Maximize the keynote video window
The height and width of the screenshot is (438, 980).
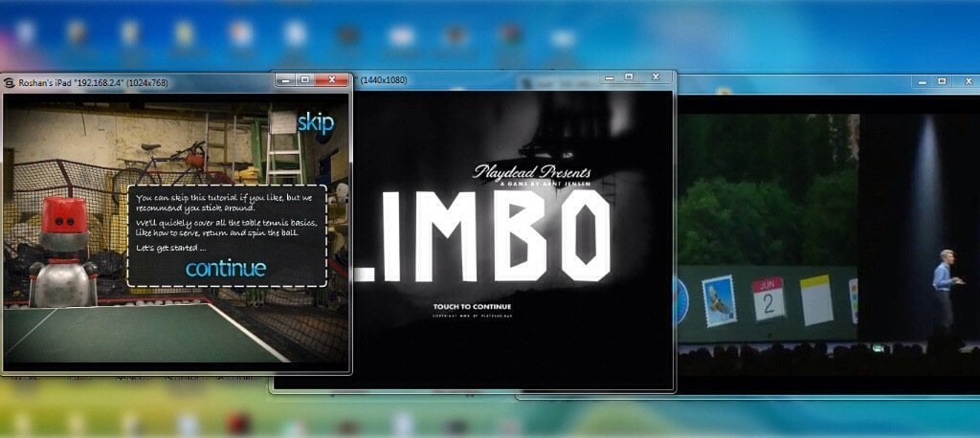click(942, 82)
